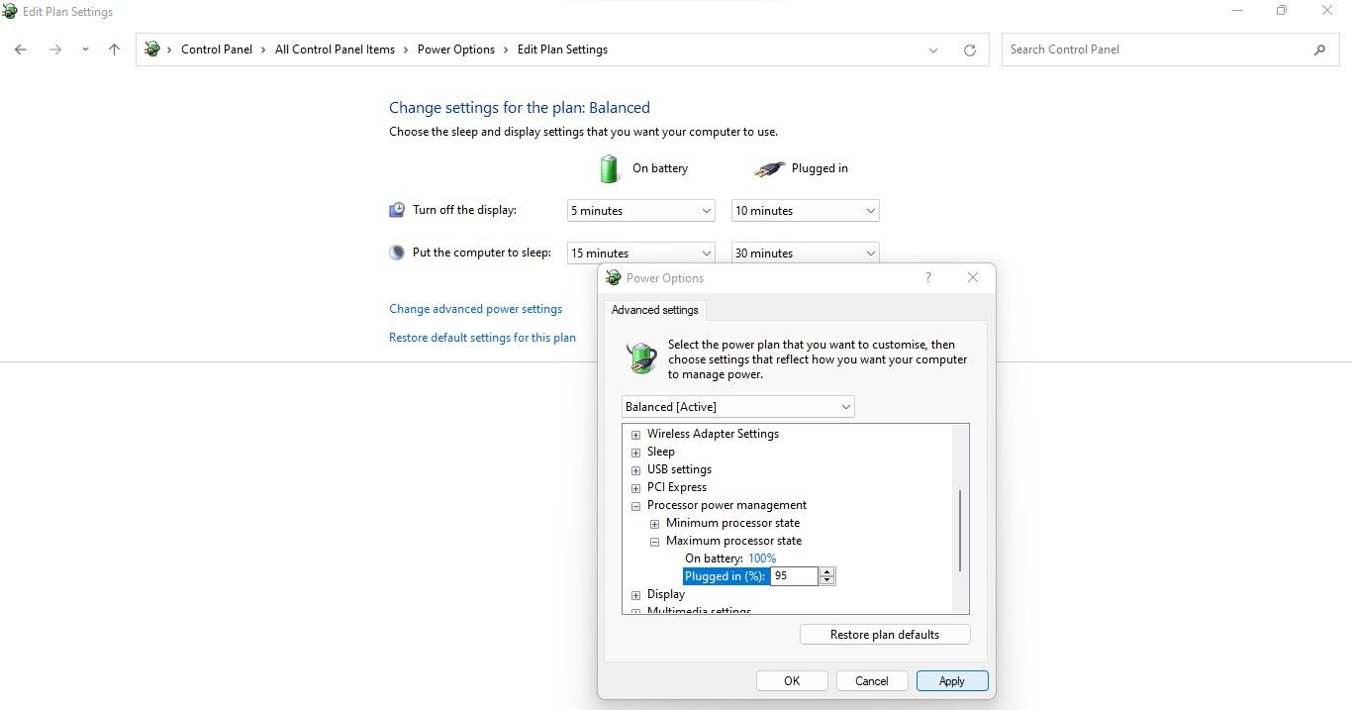Decrease Plugged in percentage with down spinner
The width and height of the screenshot is (1352, 710).
[x=827, y=580]
